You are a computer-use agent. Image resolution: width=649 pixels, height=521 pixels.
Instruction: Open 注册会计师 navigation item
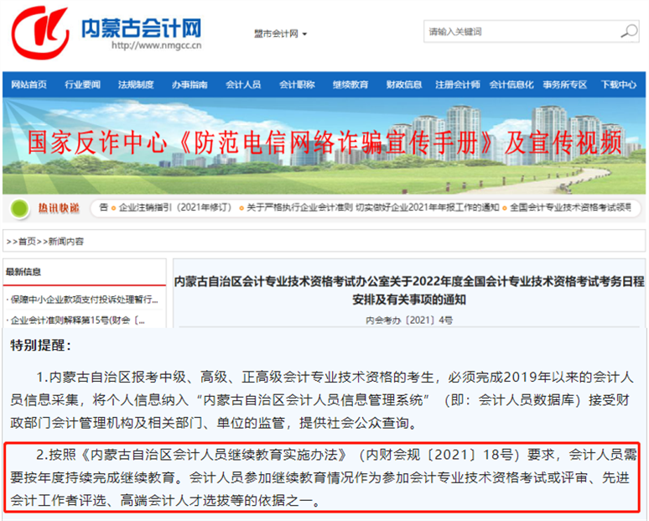[457, 85]
